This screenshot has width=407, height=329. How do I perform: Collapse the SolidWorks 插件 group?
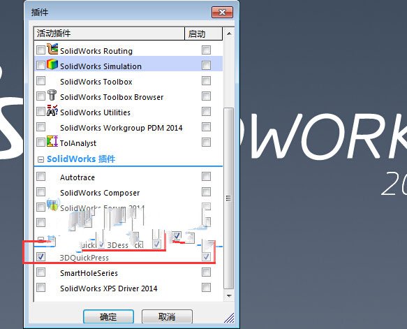coord(40,159)
